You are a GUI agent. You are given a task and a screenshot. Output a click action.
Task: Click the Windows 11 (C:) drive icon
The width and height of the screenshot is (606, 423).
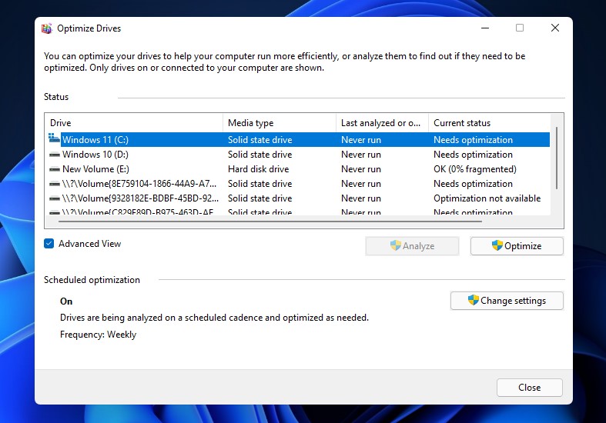[x=54, y=138]
